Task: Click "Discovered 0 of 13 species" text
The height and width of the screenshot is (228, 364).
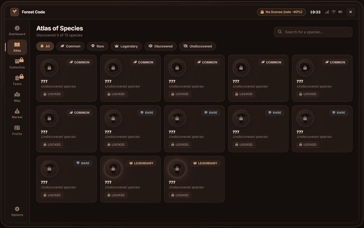Action: [59, 35]
